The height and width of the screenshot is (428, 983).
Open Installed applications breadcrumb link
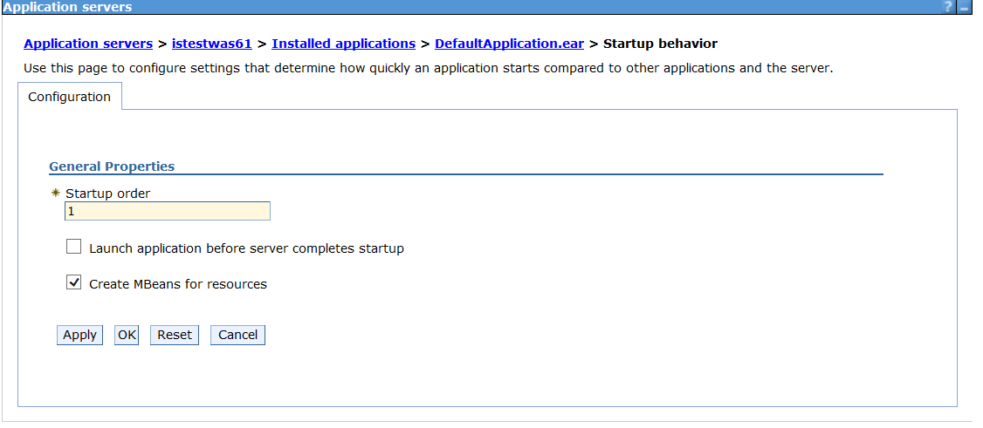(x=344, y=44)
